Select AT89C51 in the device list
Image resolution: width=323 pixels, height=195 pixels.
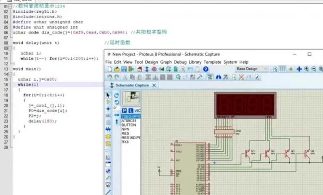pos(129,121)
